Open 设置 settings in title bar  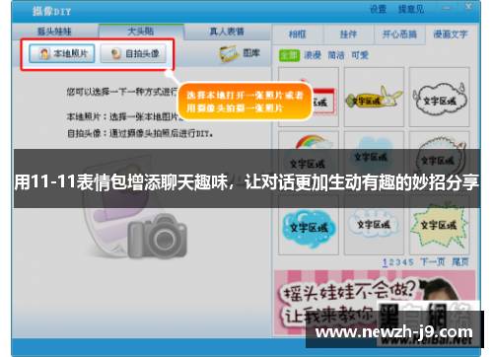coord(378,9)
